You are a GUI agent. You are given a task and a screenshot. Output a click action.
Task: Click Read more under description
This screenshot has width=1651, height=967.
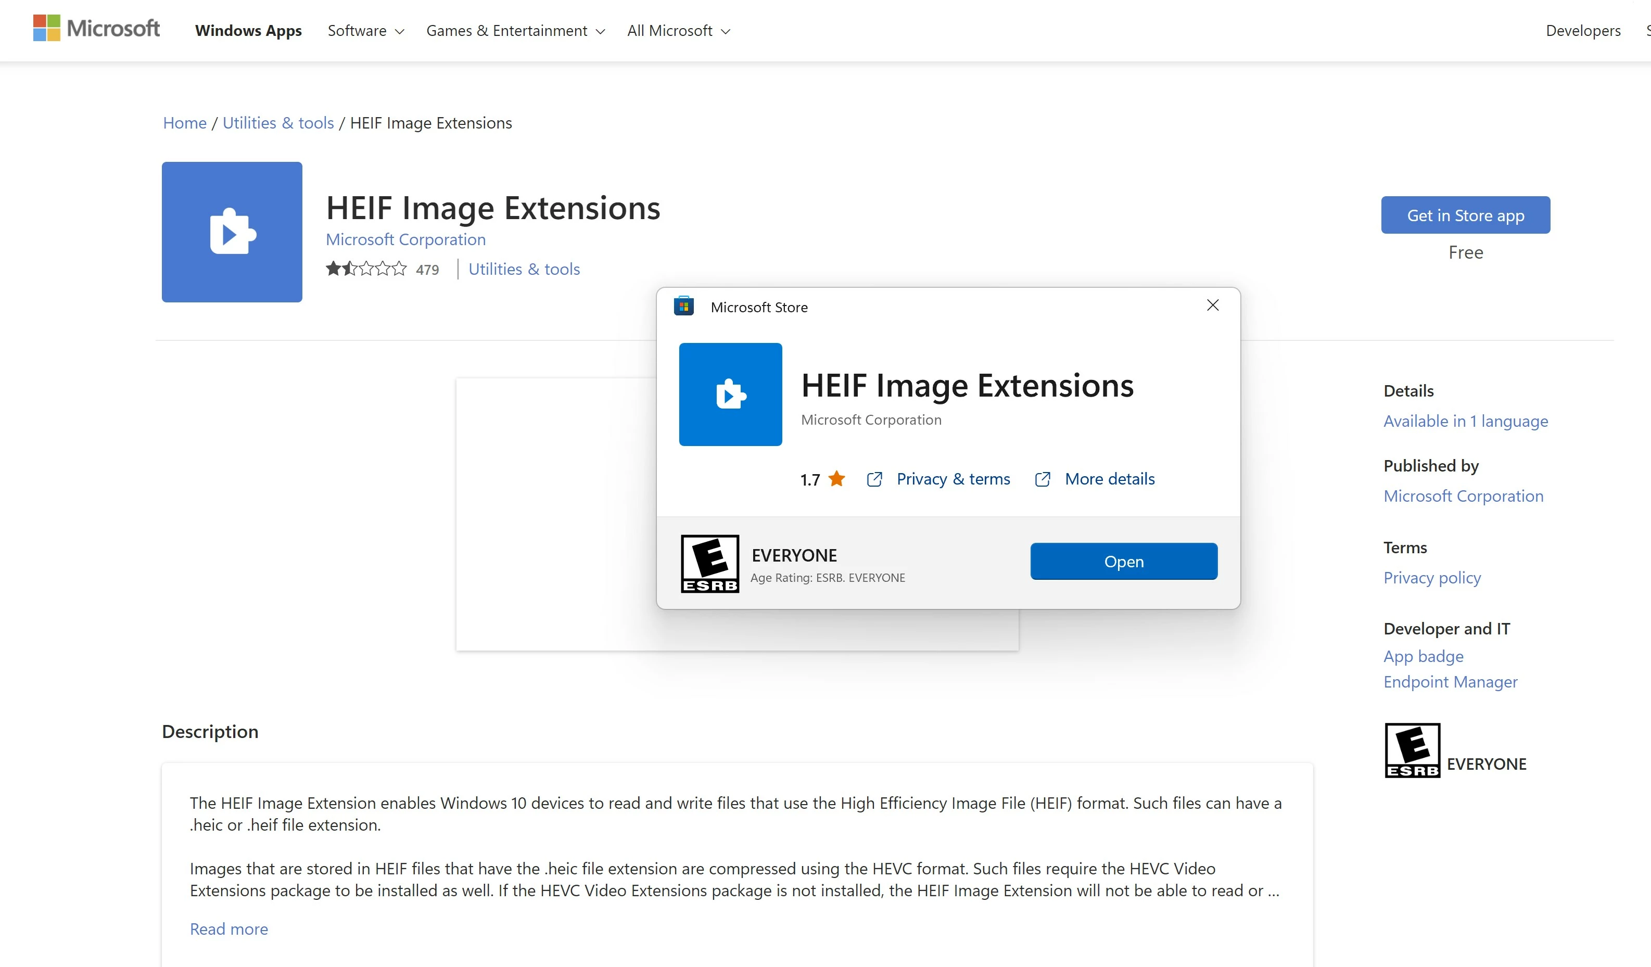(228, 928)
